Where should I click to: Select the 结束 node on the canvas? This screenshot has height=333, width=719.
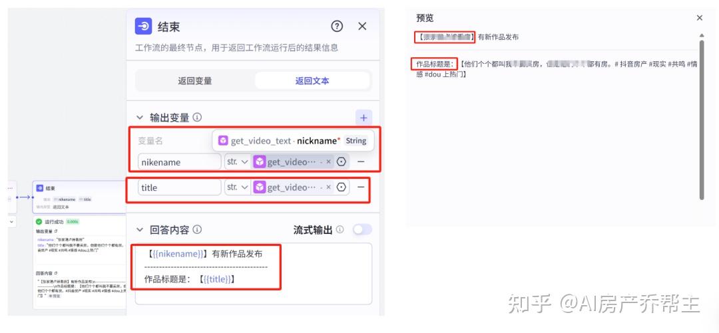point(79,197)
